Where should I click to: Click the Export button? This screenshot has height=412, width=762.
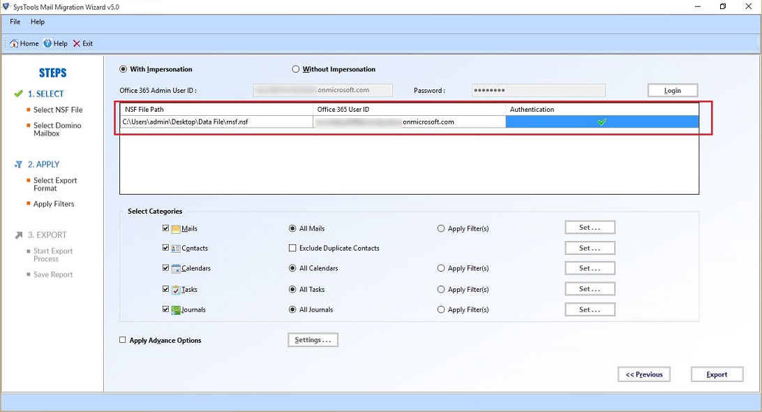tap(717, 374)
